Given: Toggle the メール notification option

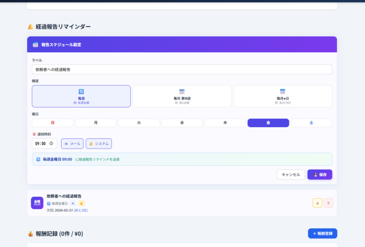Looking at the screenshot, I should coord(72,143).
